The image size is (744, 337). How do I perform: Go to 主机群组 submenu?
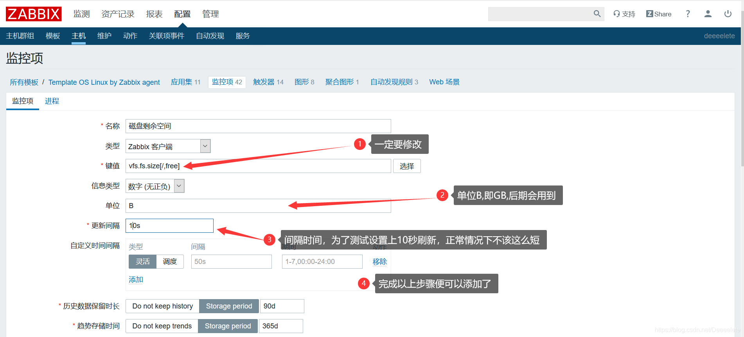coord(20,36)
